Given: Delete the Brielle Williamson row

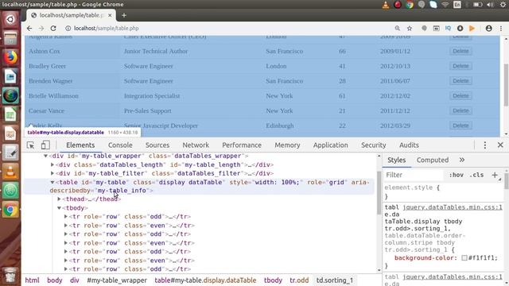Looking at the screenshot, I should pyautogui.click(x=460, y=96).
